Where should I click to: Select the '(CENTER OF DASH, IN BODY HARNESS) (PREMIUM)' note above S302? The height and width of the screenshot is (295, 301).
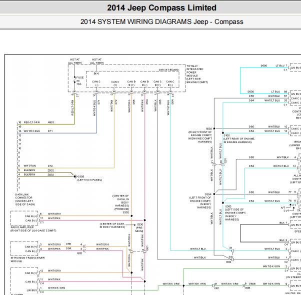click(x=120, y=202)
